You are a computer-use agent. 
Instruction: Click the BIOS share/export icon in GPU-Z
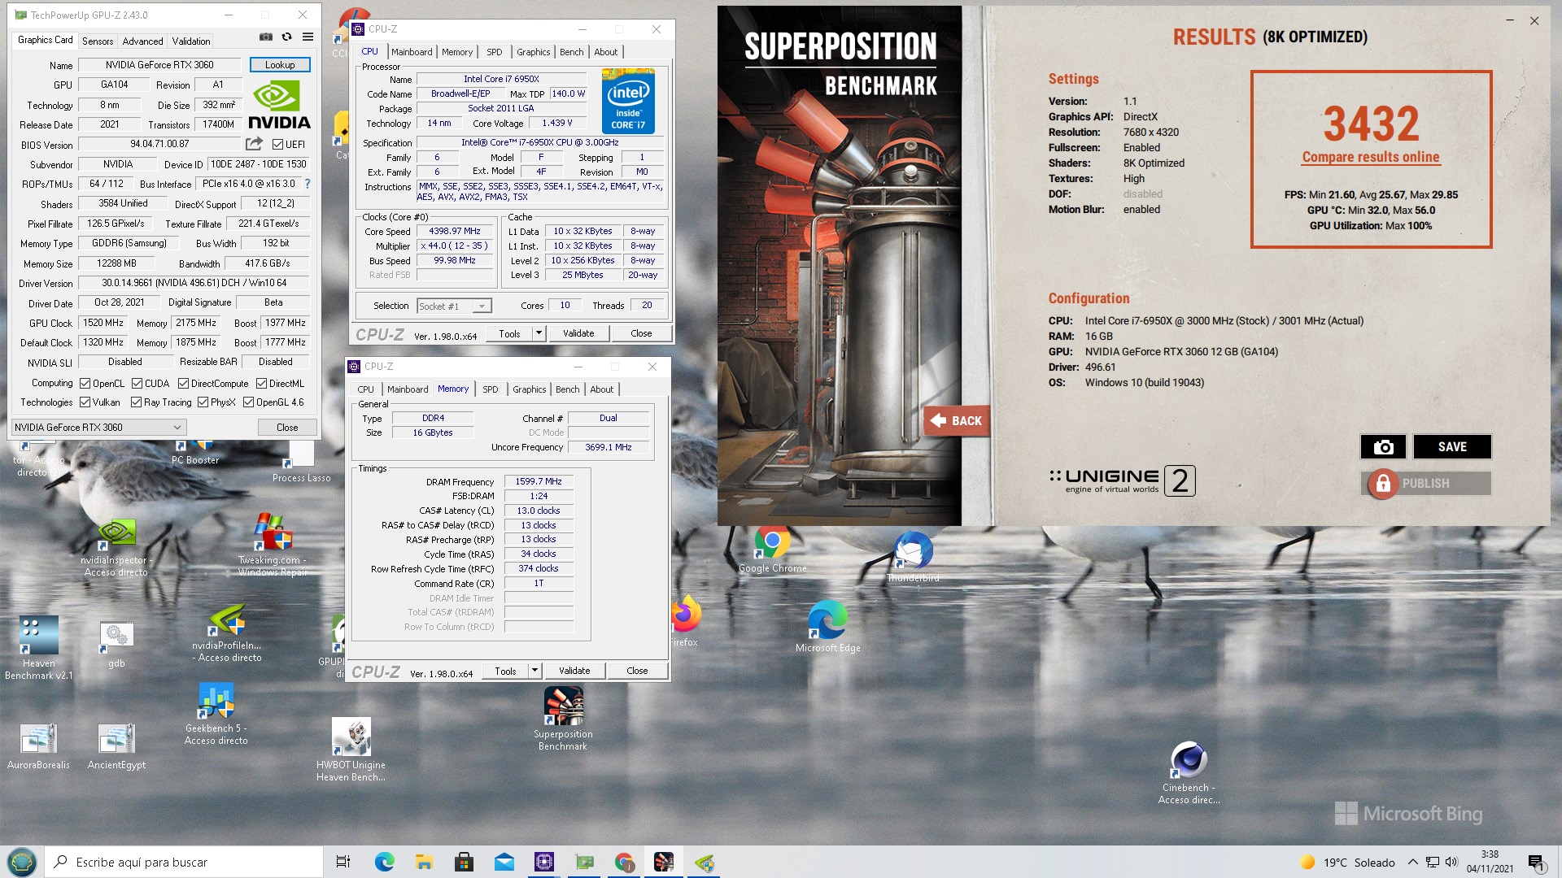255,144
